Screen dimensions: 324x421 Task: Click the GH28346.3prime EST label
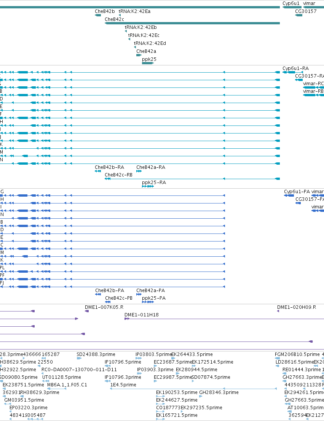click(219, 392)
